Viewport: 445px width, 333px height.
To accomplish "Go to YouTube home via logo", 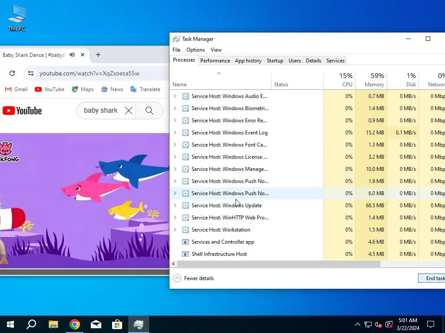I will point(22,111).
